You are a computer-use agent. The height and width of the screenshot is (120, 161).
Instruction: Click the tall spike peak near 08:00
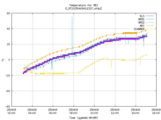tap(72, 17)
